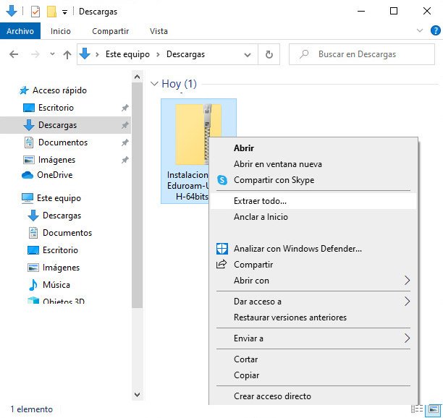Click the pin icon next to Escritorio
This screenshot has height=418, width=443.
pyautogui.click(x=125, y=108)
